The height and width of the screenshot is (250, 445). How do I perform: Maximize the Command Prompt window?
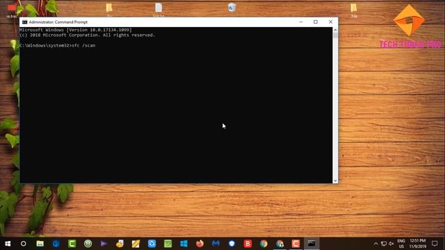tap(316, 22)
